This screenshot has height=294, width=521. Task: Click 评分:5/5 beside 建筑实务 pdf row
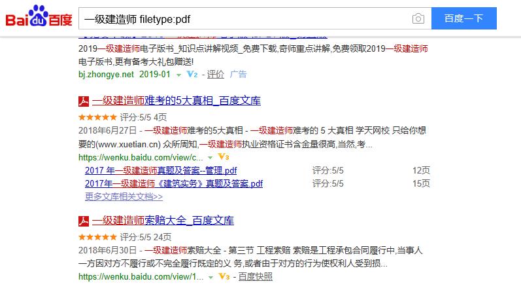pyautogui.click(x=328, y=183)
